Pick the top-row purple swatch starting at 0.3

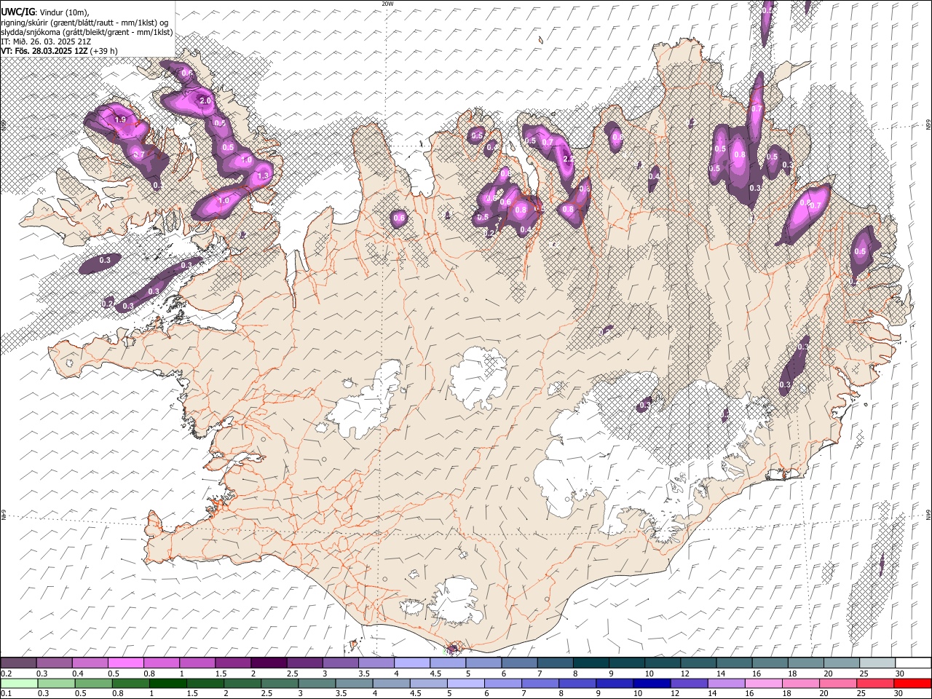(x=54, y=663)
